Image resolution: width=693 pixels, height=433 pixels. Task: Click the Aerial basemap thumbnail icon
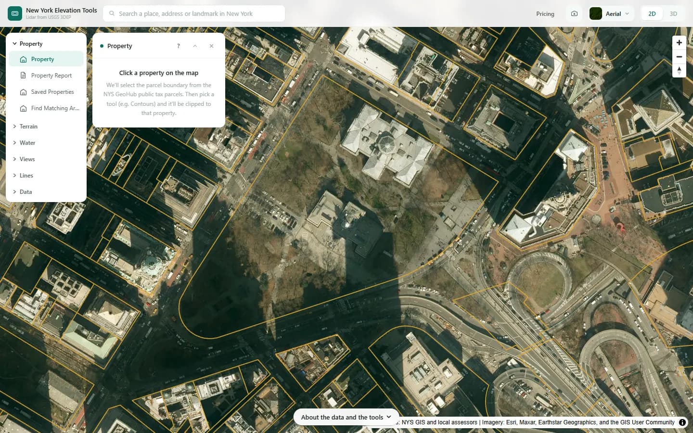596,13
